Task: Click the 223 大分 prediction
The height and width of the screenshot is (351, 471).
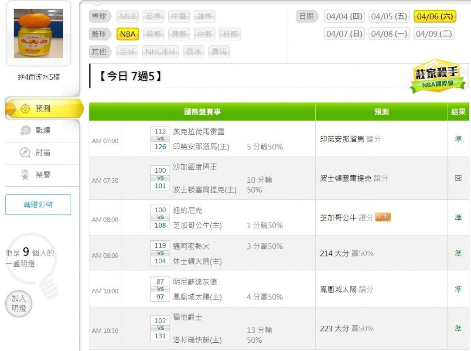Action: (347, 328)
